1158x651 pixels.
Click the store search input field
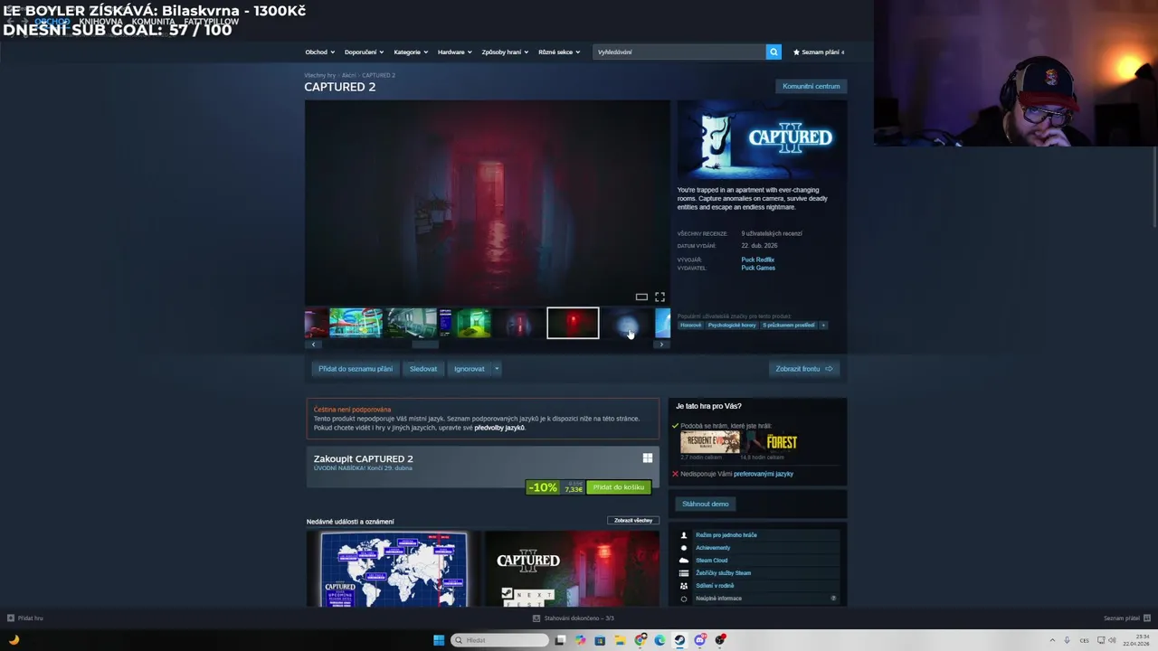[679, 52]
